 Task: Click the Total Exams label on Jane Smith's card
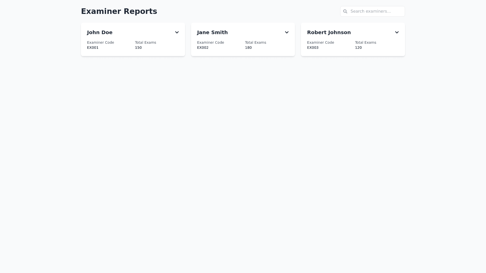255,42
